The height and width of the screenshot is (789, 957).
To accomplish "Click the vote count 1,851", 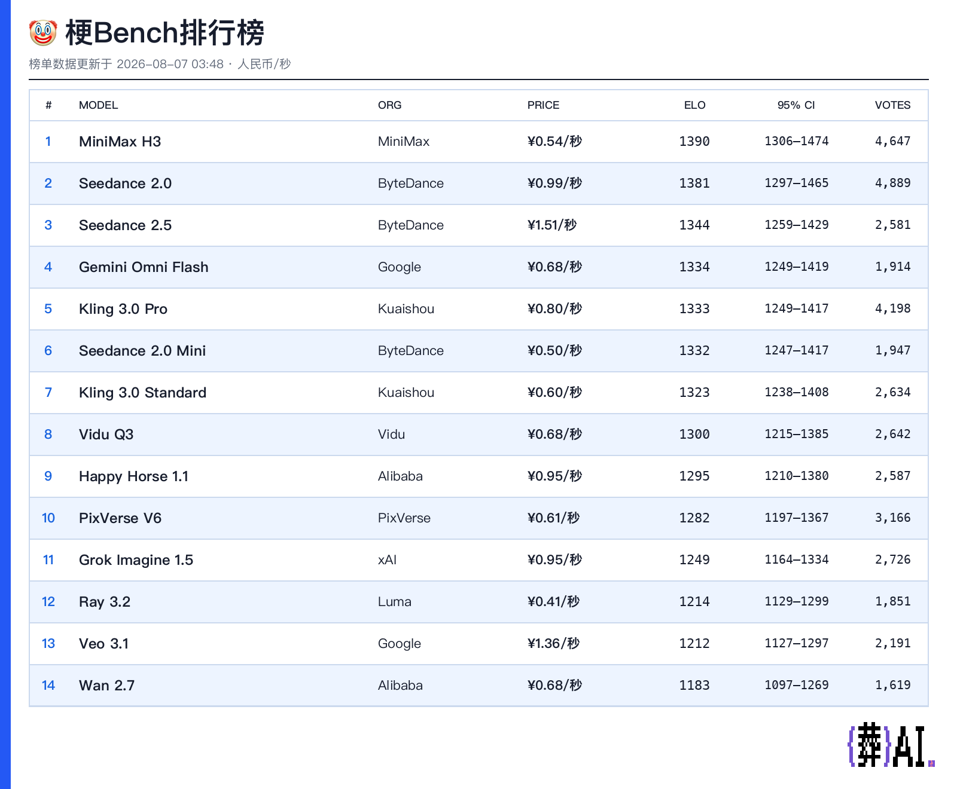I will [x=893, y=602].
